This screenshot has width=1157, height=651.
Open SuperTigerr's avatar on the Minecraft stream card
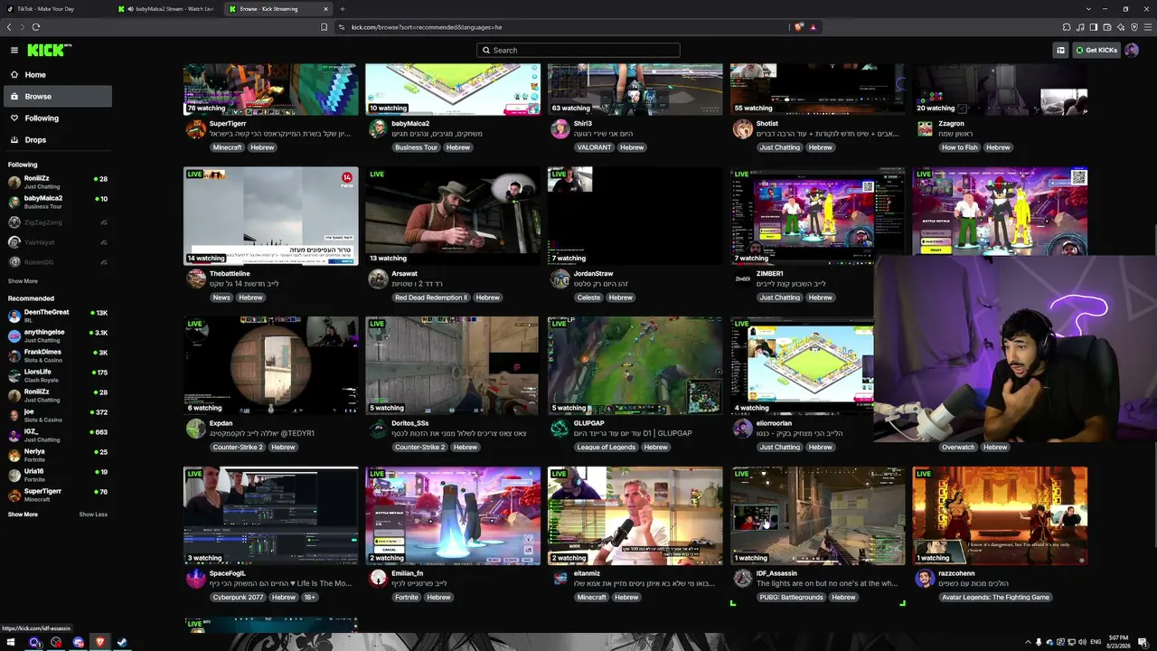(195, 128)
